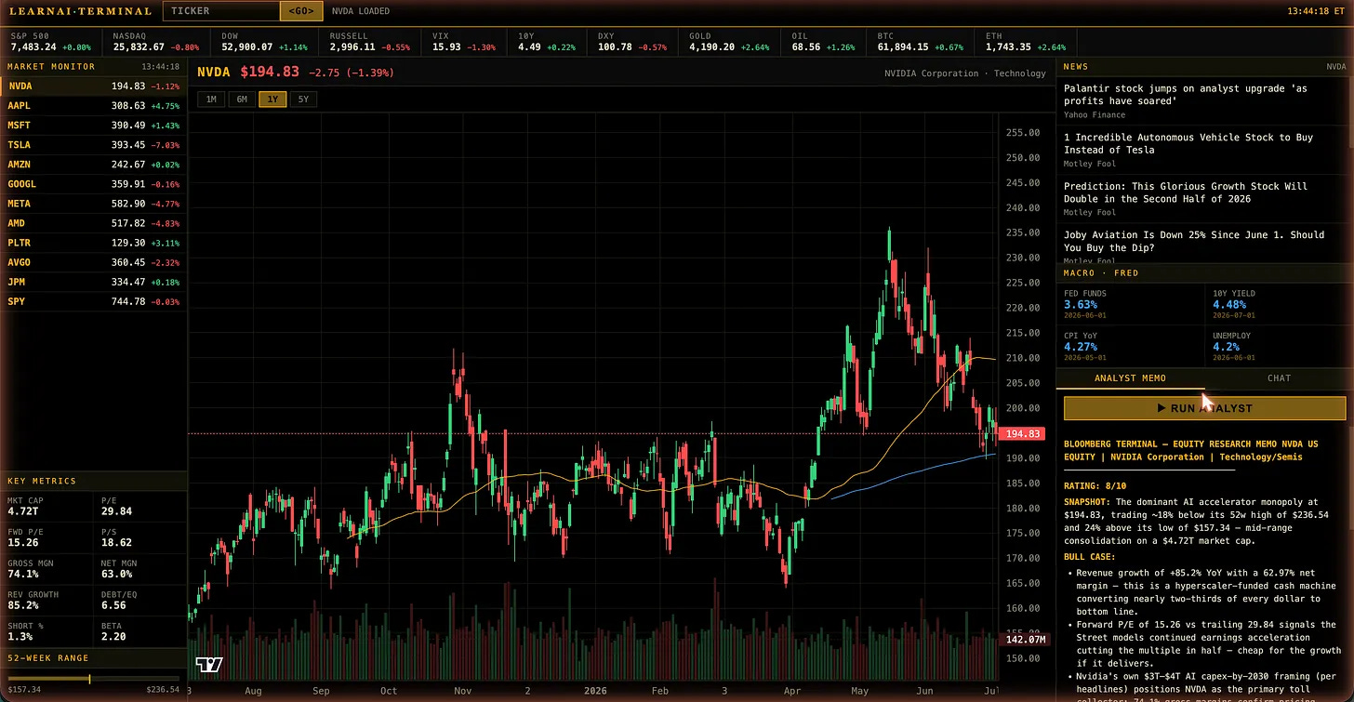The width and height of the screenshot is (1354, 702).
Task: Click the TradingView logo on the chart
Action: click(210, 665)
